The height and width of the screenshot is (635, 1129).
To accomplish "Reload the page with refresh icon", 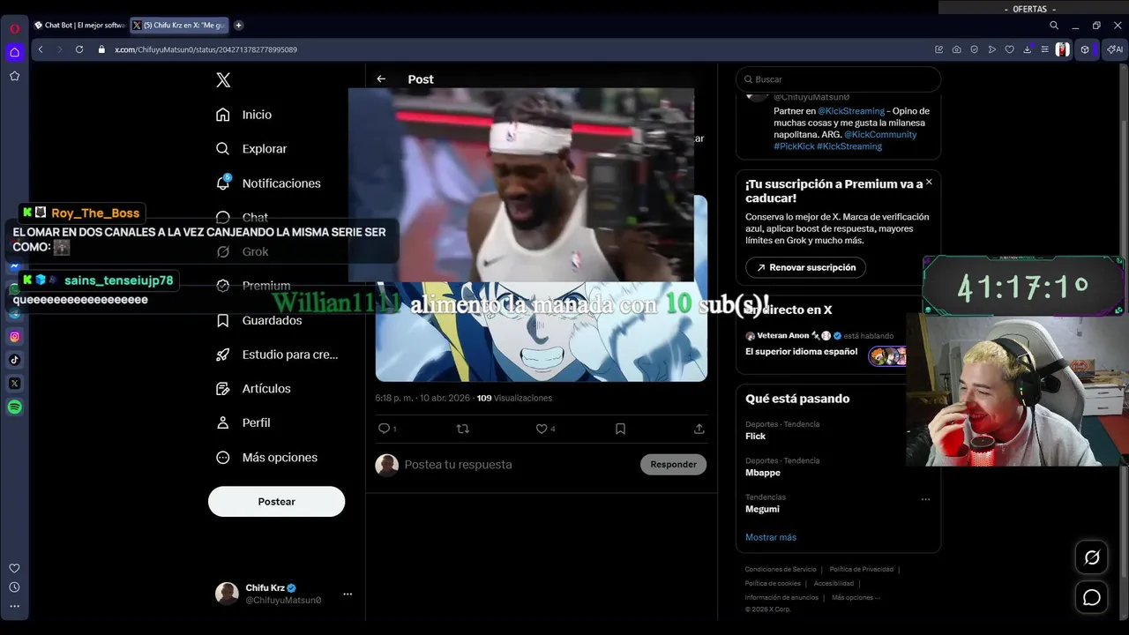I will click(x=79, y=49).
